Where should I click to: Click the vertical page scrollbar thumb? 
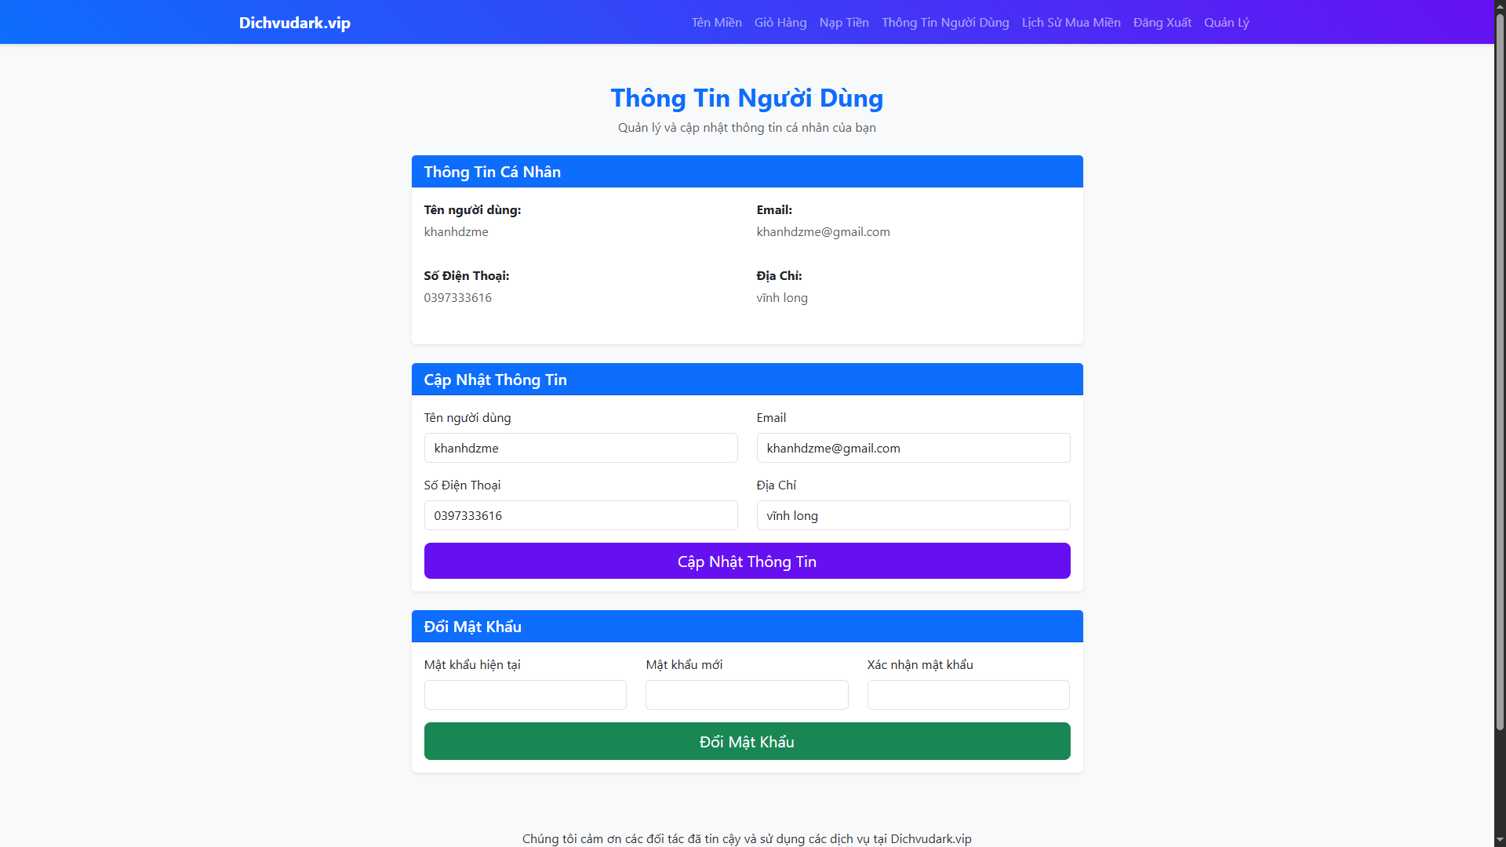(1500, 369)
